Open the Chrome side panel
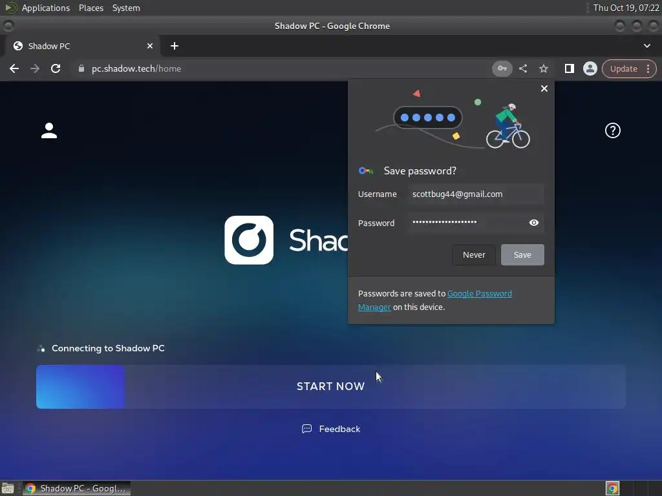The image size is (662, 496). click(x=569, y=68)
